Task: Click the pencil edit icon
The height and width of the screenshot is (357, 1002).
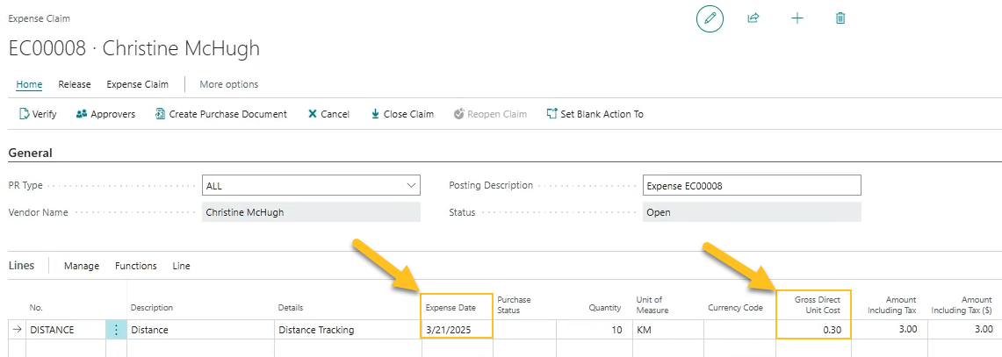Action: [710, 18]
